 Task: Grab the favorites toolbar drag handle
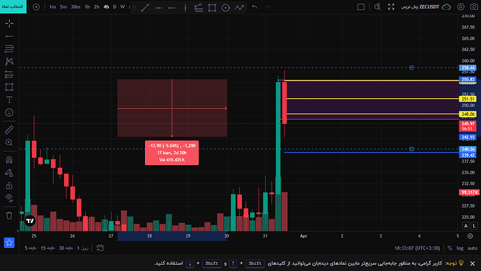[134, 8]
